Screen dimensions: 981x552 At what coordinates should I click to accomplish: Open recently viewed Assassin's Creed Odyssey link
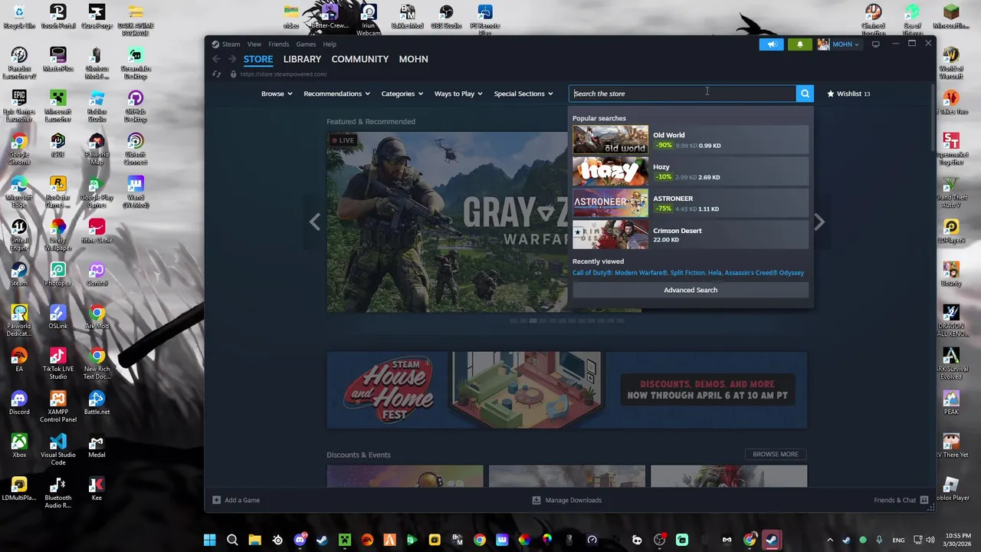(764, 273)
